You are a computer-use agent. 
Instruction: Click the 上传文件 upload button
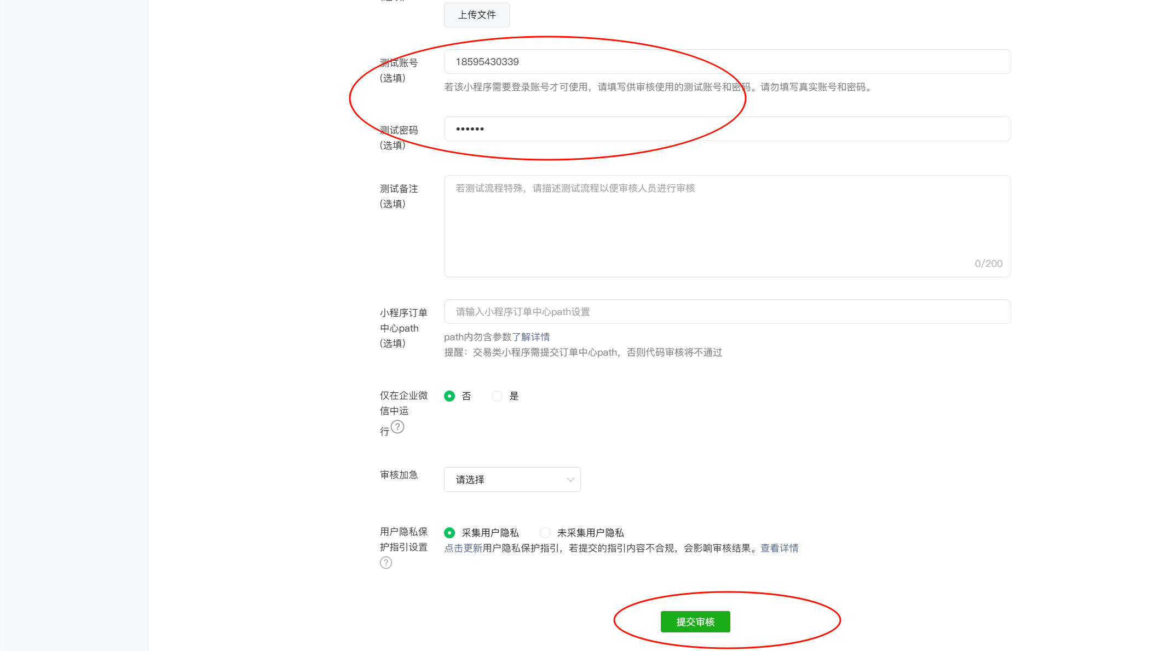pyautogui.click(x=476, y=15)
